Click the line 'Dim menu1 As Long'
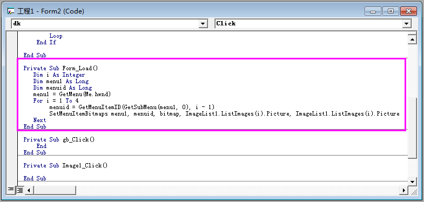The width and height of the screenshot is (424, 202). pos(61,81)
